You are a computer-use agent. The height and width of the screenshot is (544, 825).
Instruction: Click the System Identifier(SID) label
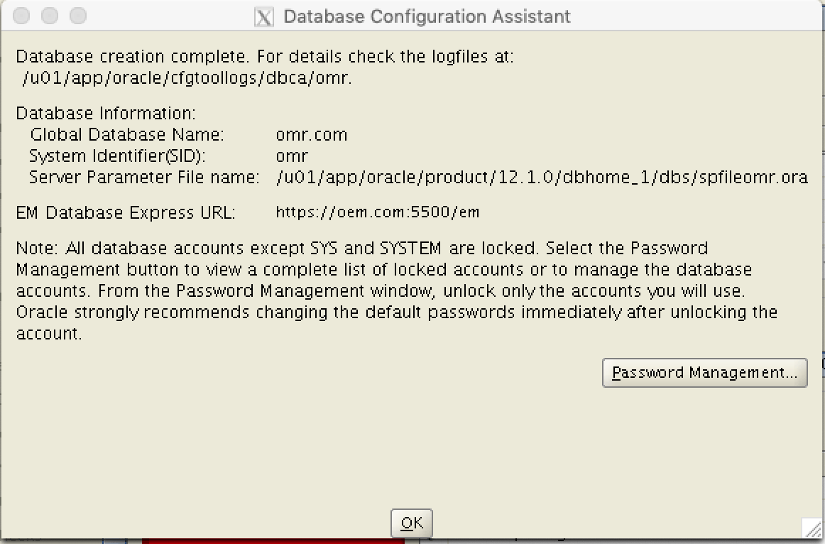point(117,156)
